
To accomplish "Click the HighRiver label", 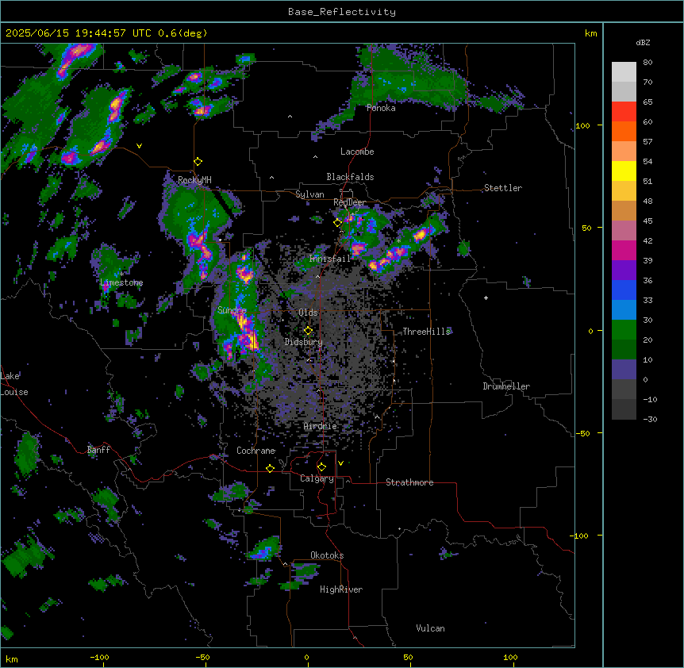I will click(x=341, y=589).
